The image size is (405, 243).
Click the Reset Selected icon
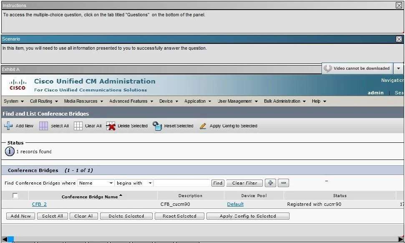coord(157,126)
